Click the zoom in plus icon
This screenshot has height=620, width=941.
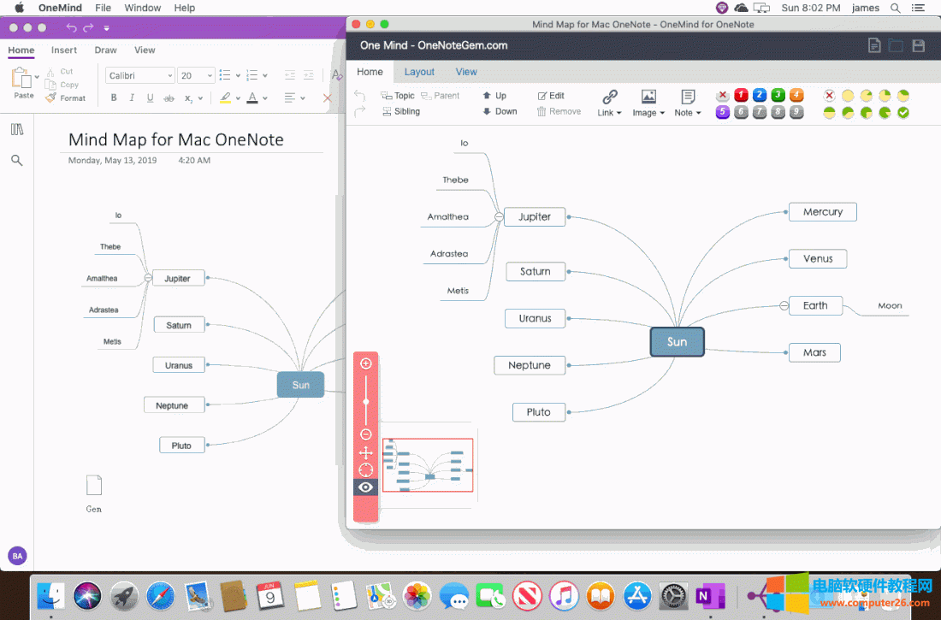366,363
